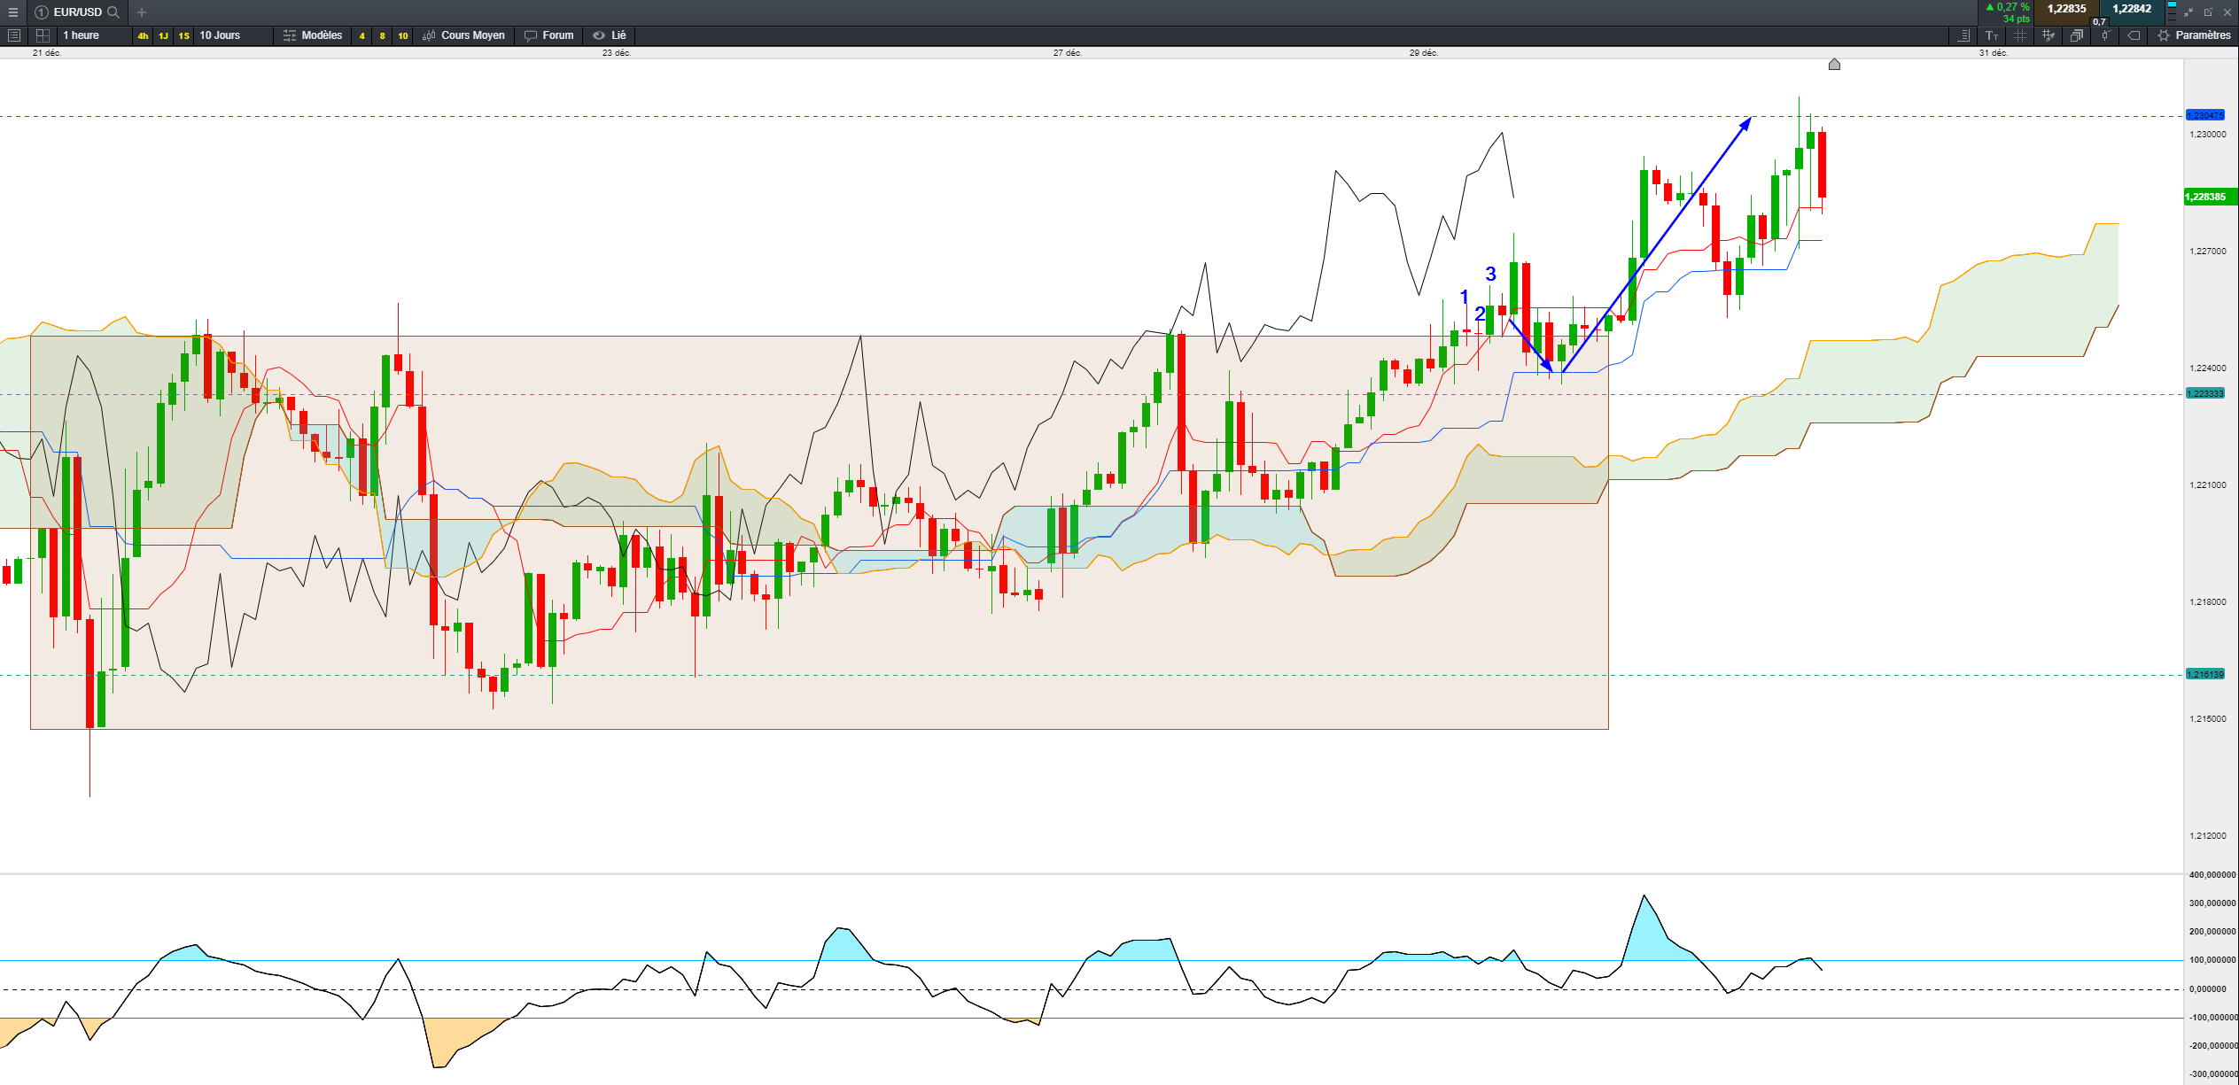Click the 27 déc. date label

coord(1068,53)
